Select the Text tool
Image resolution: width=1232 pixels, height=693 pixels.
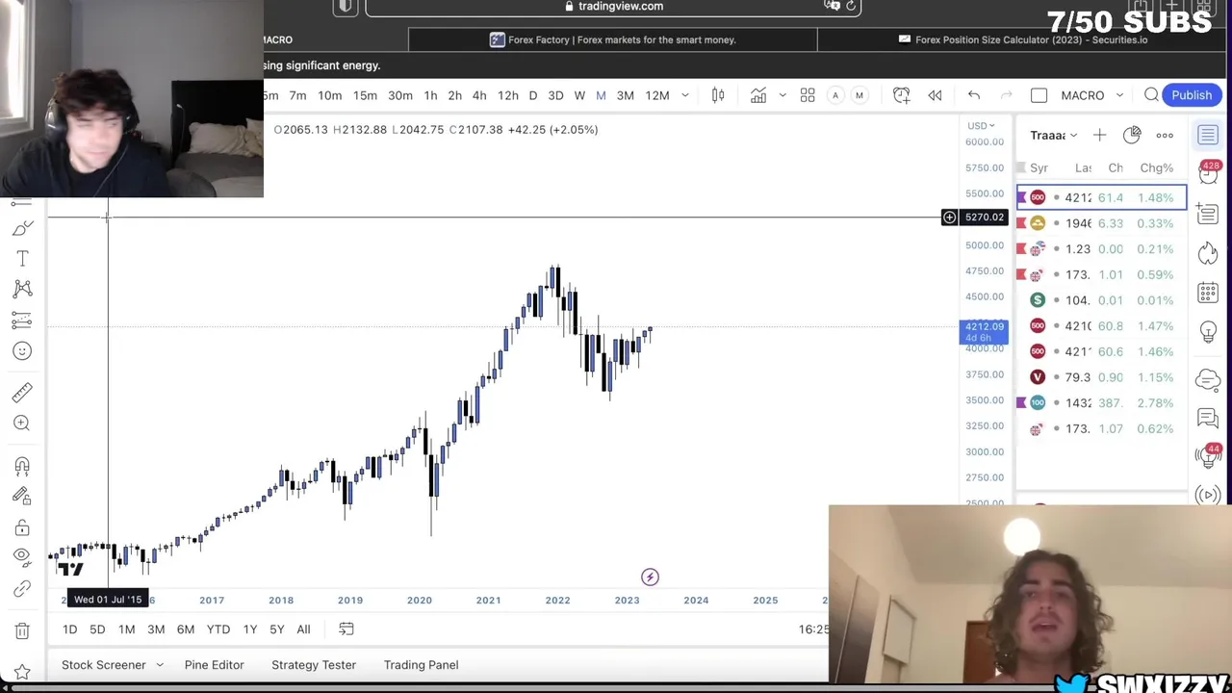(x=22, y=259)
